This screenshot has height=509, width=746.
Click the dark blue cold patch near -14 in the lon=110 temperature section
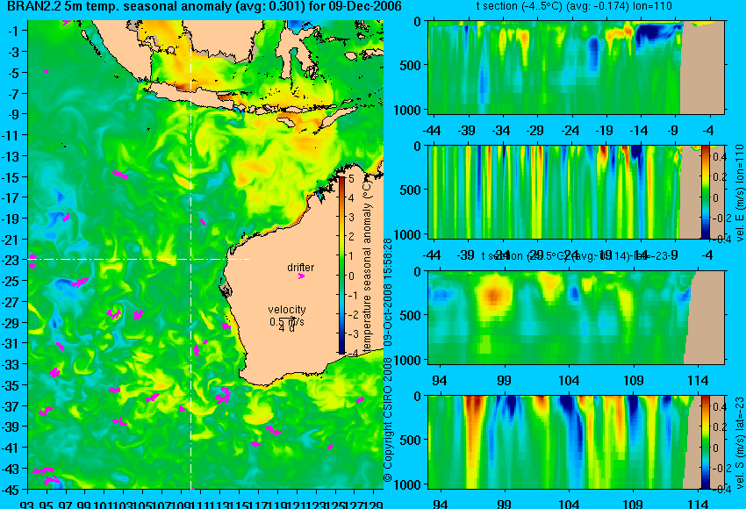pyautogui.click(x=651, y=32)
